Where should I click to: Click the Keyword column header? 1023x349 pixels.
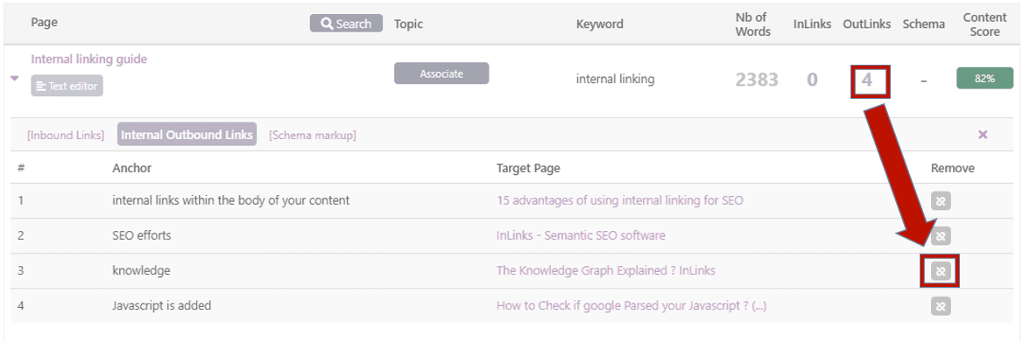point(600,24)
